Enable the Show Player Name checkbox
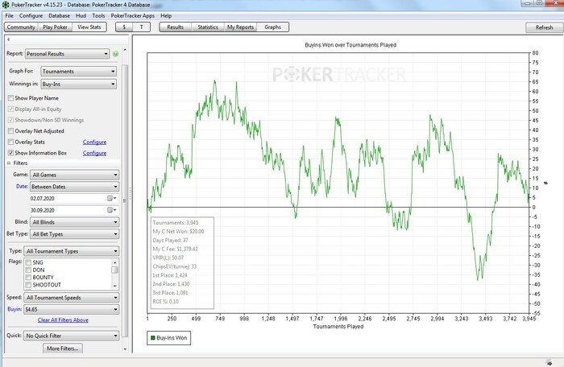Image resolution: width=564 pixels, height=367 pixels. [10, 98]
